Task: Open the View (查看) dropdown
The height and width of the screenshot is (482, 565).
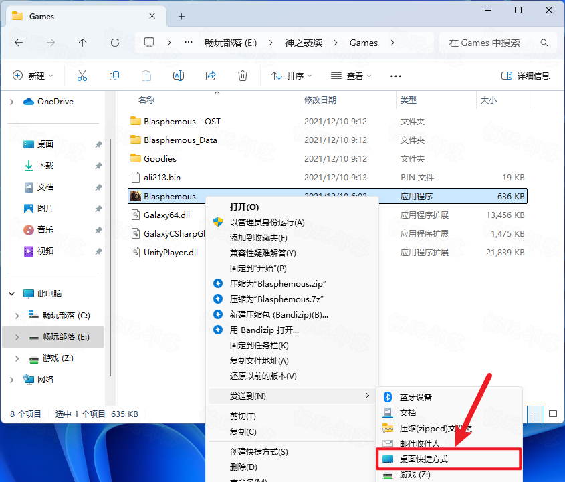Action: pyautogui.click(x=351, y=76)
